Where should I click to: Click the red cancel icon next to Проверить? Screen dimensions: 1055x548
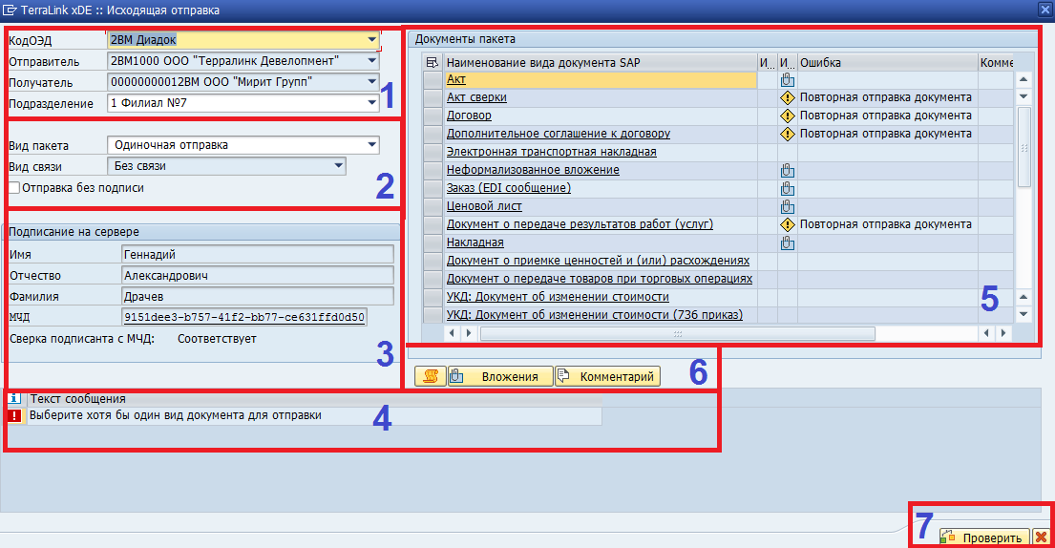coord(1041,537)
